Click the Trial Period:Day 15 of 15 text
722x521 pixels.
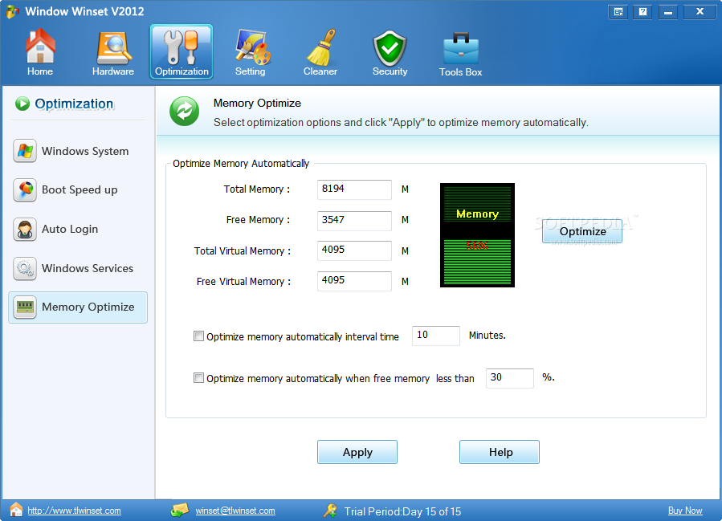click(402, 511)
